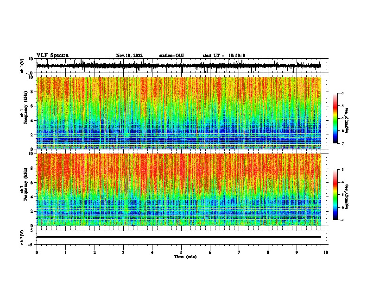The image size is (367, 283).
Task: Click the "station=OUI" header label
Action: coord(171,55)
